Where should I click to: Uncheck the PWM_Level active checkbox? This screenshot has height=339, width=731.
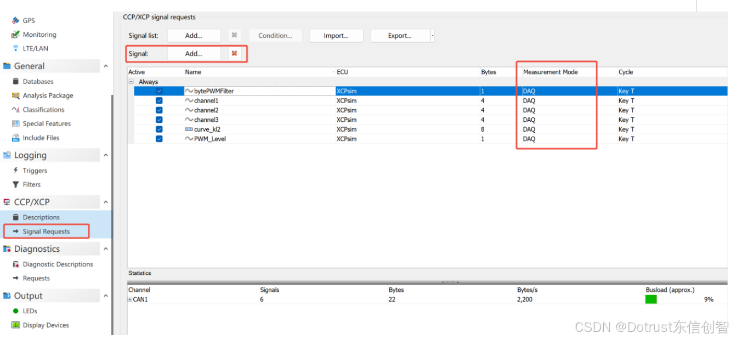coord(159,139)
